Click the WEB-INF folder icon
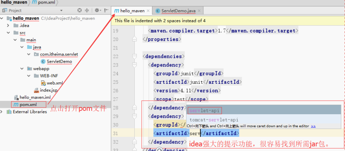The height and width of the screenshot is (151, 345). (x=36, y=76)
